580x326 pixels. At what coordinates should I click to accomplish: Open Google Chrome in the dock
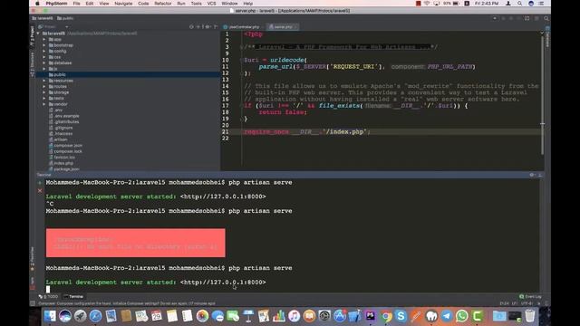(385, 316)
